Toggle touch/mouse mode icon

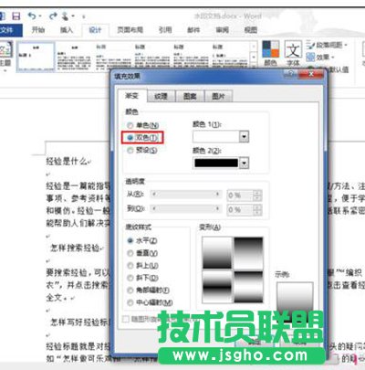(65, 16)
